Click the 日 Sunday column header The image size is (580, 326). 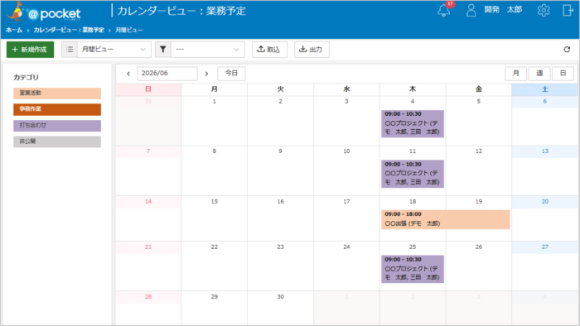point(148,89)
